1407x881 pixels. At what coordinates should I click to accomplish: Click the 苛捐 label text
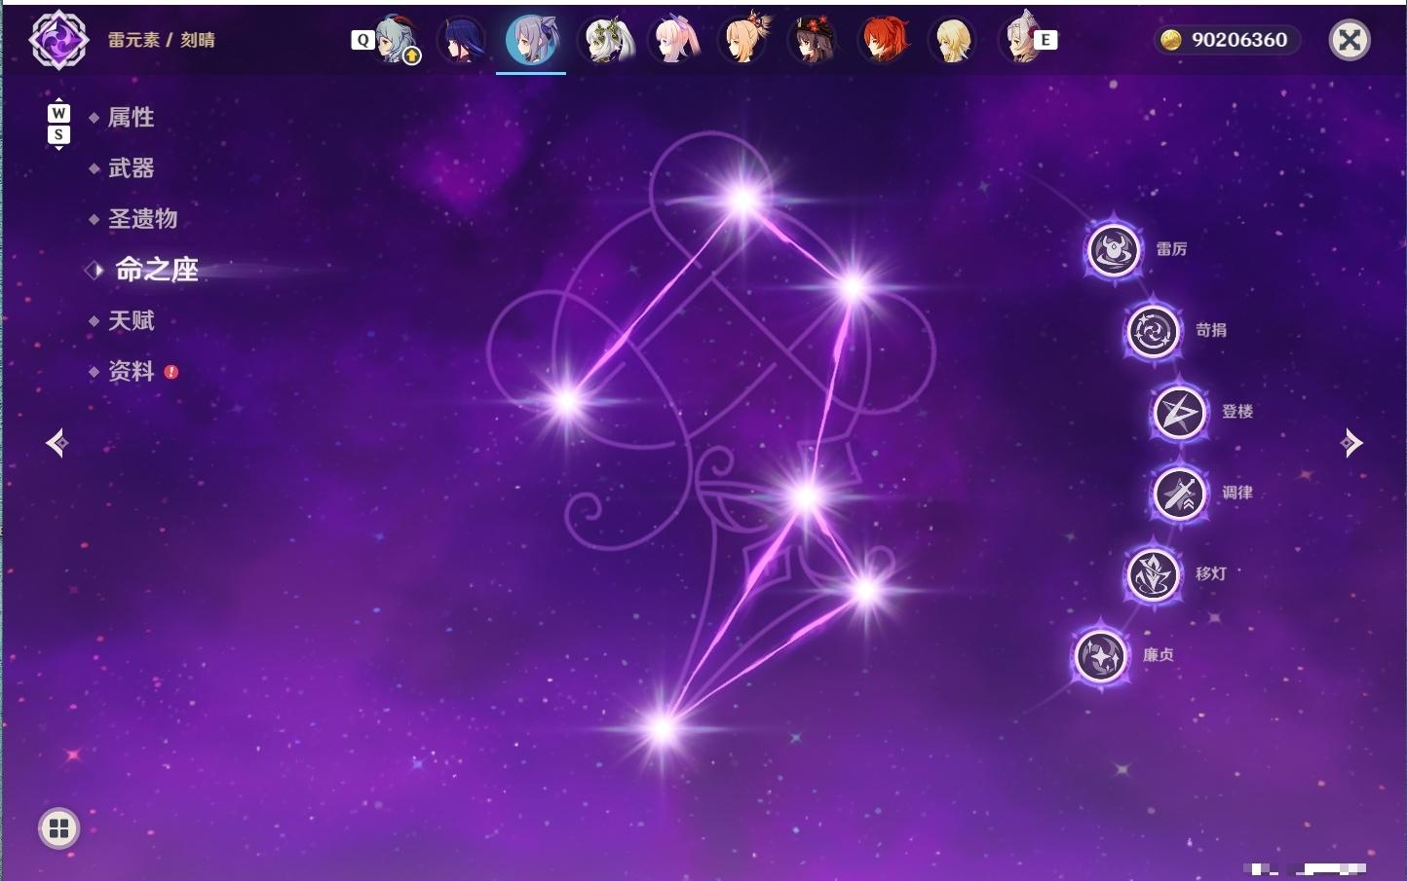point(1211,330)
